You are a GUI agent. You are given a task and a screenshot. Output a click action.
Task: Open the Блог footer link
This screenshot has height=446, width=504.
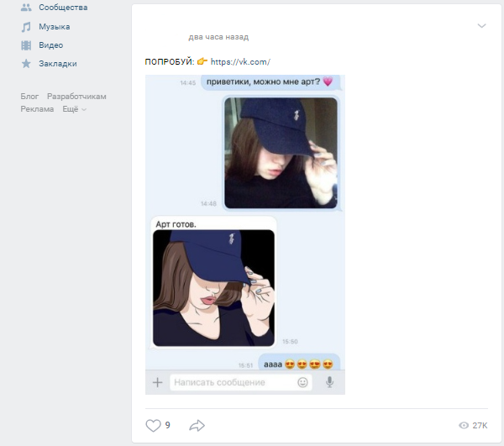pyautogui.click(x=29, y=97)
